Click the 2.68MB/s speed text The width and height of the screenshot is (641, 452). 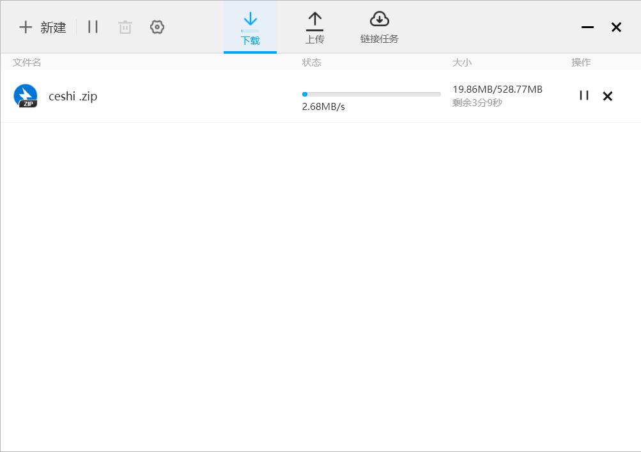click(323, 107)
